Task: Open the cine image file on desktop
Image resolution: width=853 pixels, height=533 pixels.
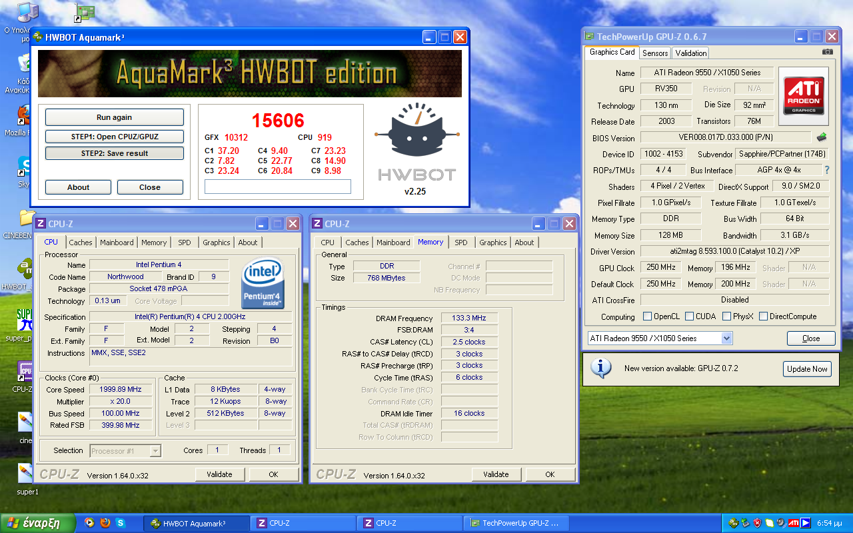Action: pyautogui.click(x=25, y=422)
